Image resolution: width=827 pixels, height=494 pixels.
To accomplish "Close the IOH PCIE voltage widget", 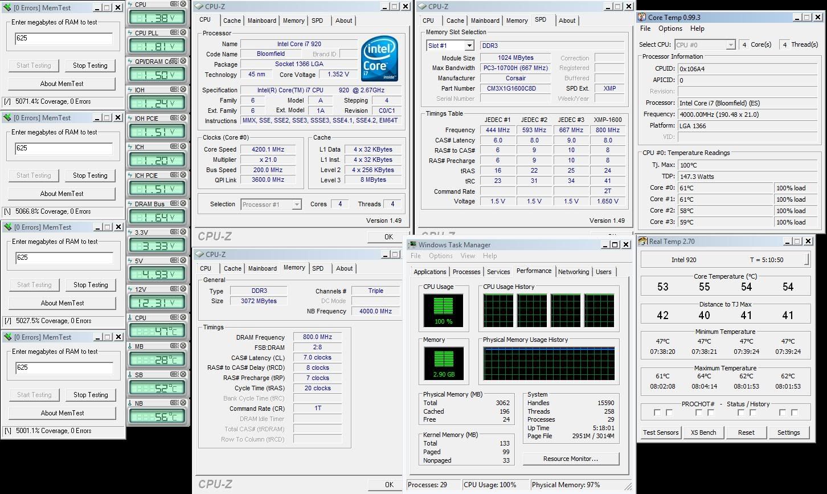I will click(x=183, y=118).
